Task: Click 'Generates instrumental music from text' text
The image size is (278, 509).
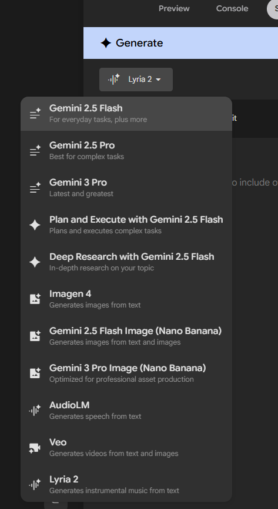Action: click(x=114, y=490)
